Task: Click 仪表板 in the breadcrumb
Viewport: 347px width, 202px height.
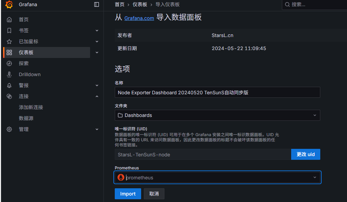Action: (140, 4)
